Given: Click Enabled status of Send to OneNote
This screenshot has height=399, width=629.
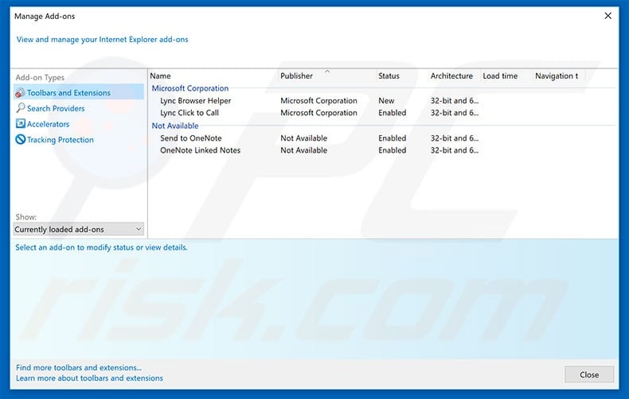Looking at the screenshot, I should coord(393,138).
